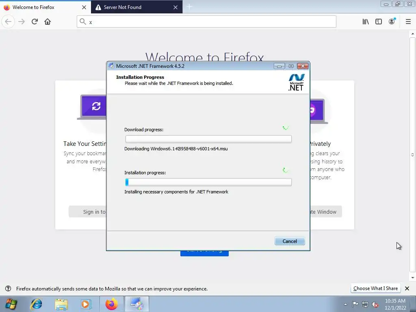The height and width of the screenshot is (312, 416).
Task: Open Windows Explorer folder from taskbar
Action: click(61, 304)
